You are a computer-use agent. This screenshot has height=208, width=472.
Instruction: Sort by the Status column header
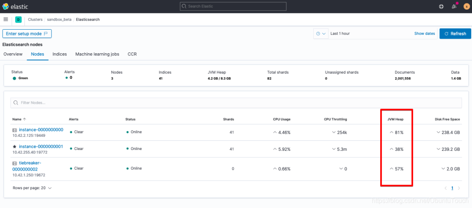coord(130,119)
